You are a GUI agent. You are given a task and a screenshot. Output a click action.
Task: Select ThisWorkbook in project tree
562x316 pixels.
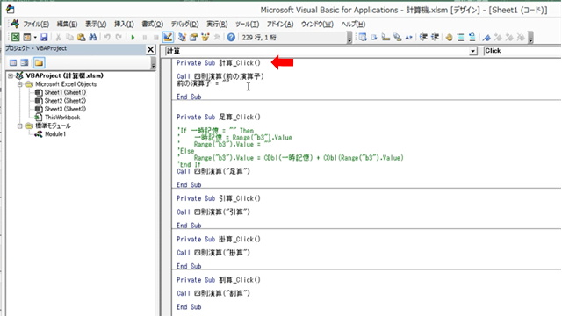pos(62,118)
